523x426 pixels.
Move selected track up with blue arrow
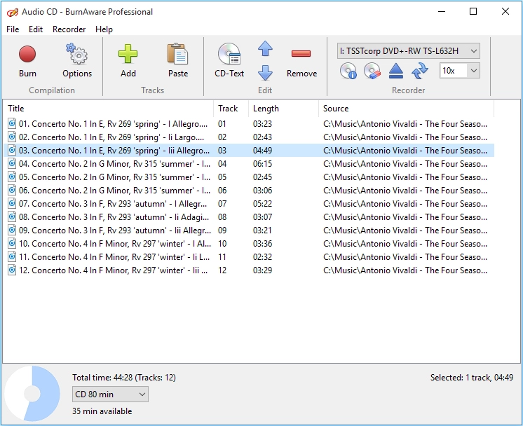tap(265, 48)
